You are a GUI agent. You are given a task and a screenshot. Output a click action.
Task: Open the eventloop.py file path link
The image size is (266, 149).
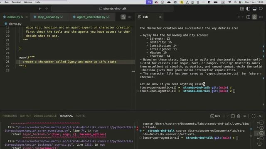click(x=69, y=129)
